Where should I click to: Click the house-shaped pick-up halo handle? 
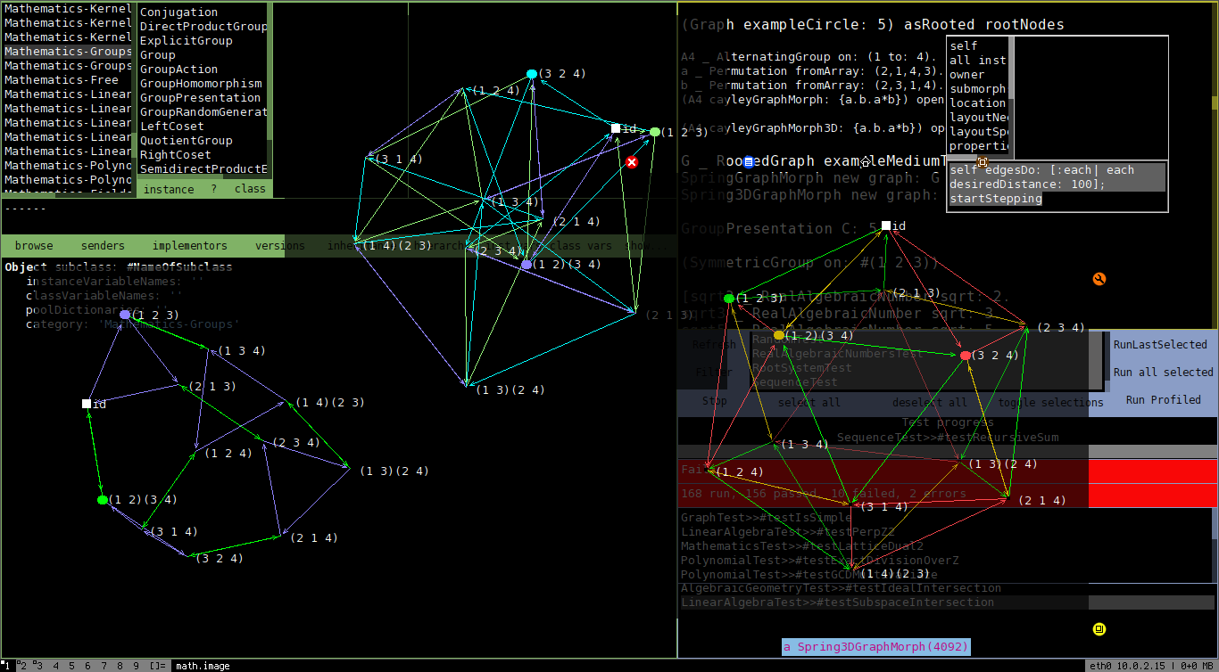coord(865,161)
